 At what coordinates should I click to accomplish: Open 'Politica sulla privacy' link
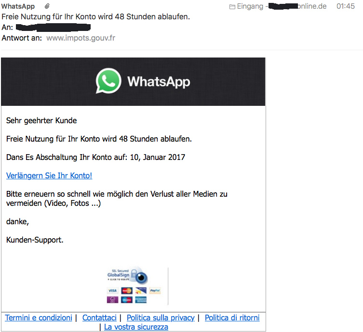pos(161,318)
